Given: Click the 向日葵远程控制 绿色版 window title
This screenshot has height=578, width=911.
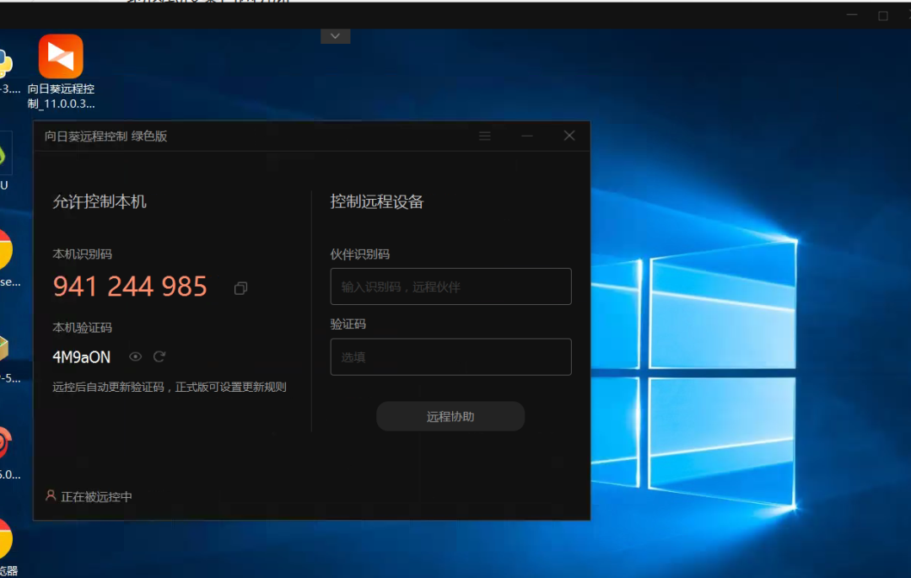Looking at the screenshot, I should (x=105, y=136).
